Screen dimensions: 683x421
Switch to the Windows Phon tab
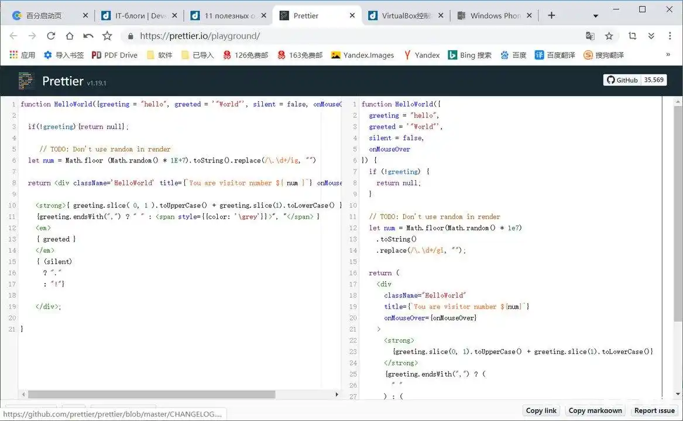pyautogui.click(x=495, y=15)
